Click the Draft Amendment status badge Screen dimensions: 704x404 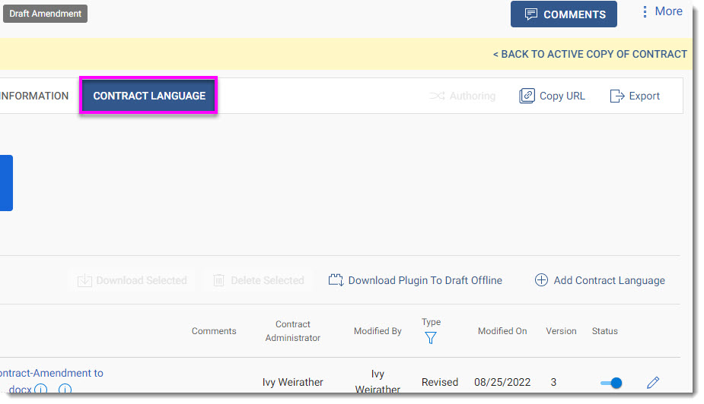click(46, 14)
